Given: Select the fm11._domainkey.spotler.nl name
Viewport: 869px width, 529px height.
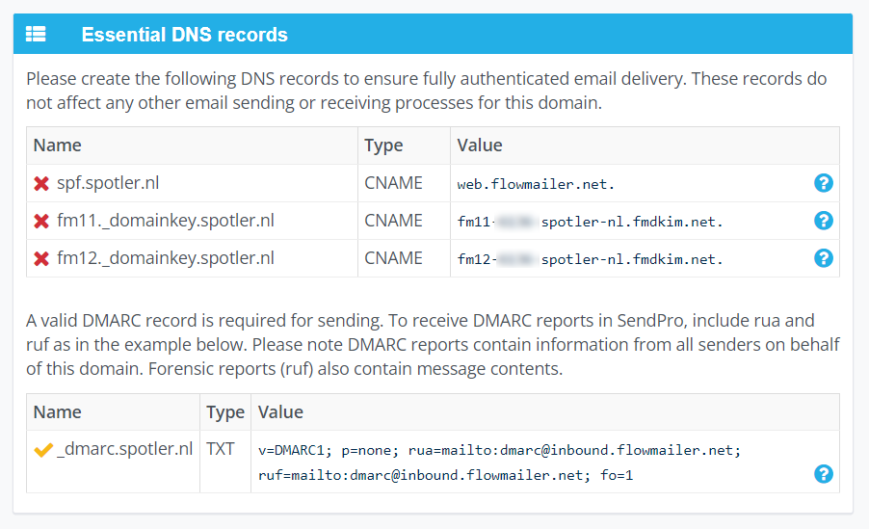Looking at the screenshot, I should tap(166, 221).
